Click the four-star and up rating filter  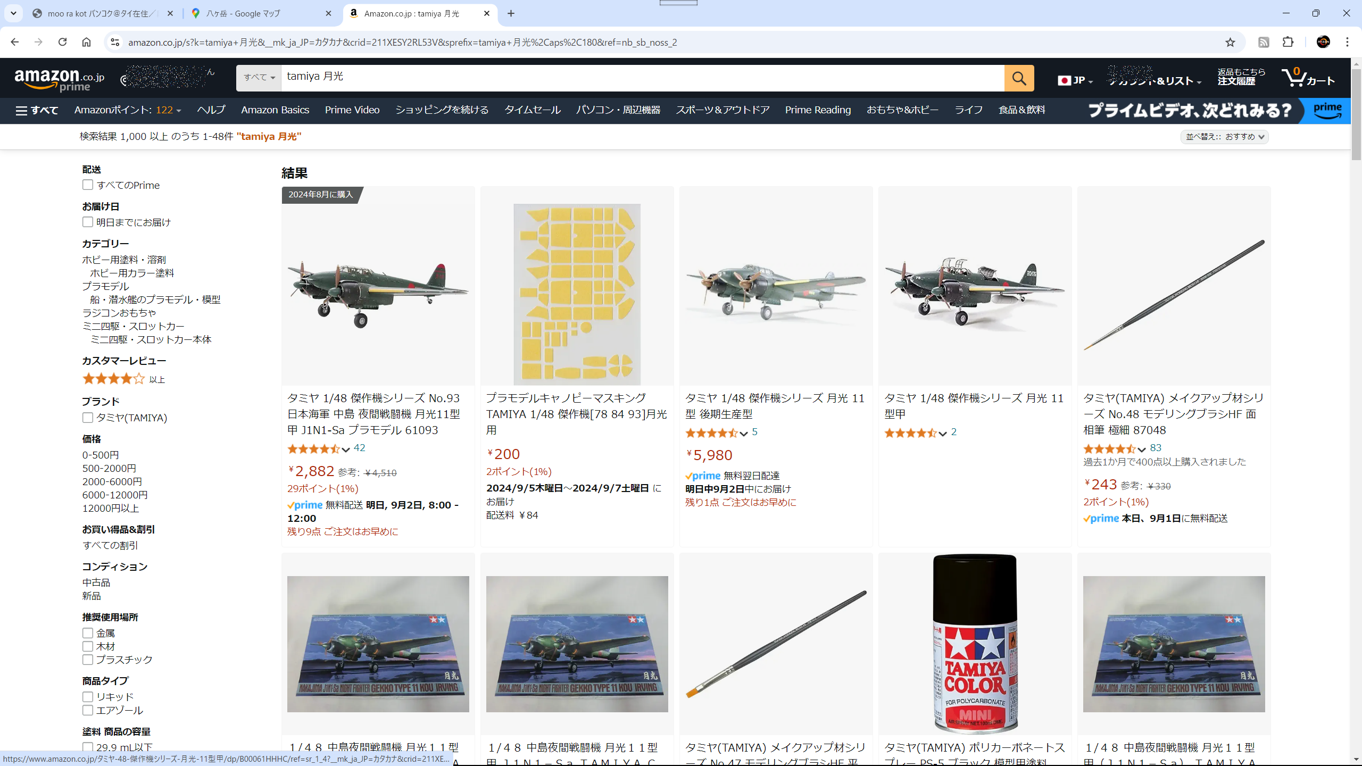tap(123, 379)
